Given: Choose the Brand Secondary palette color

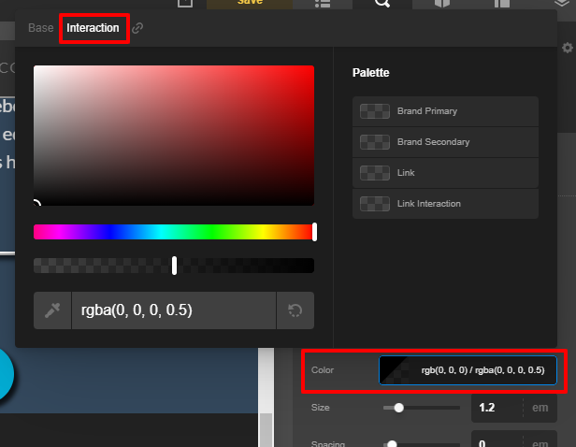Looking at the screenshot, I should (x=445, y=142).
